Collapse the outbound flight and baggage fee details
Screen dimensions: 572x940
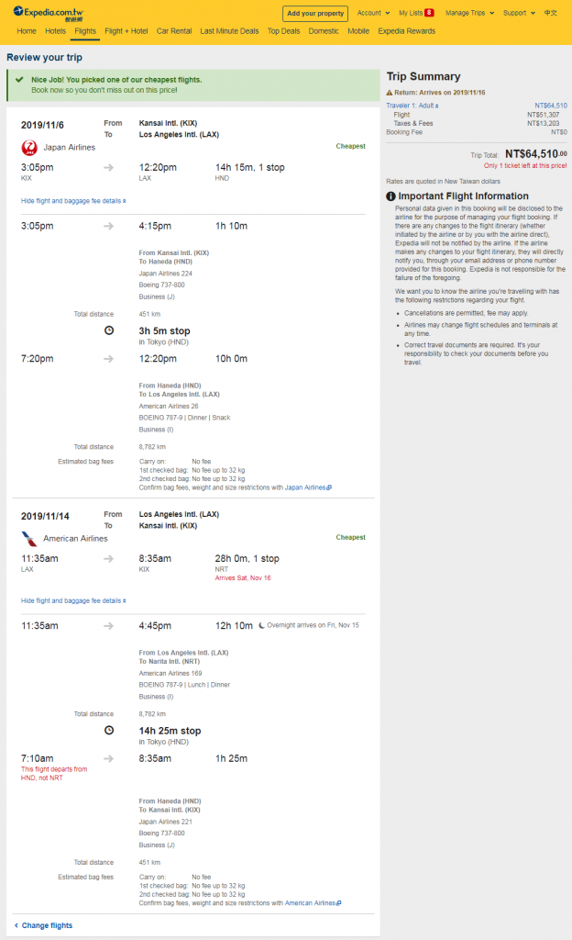pos(73,201)
